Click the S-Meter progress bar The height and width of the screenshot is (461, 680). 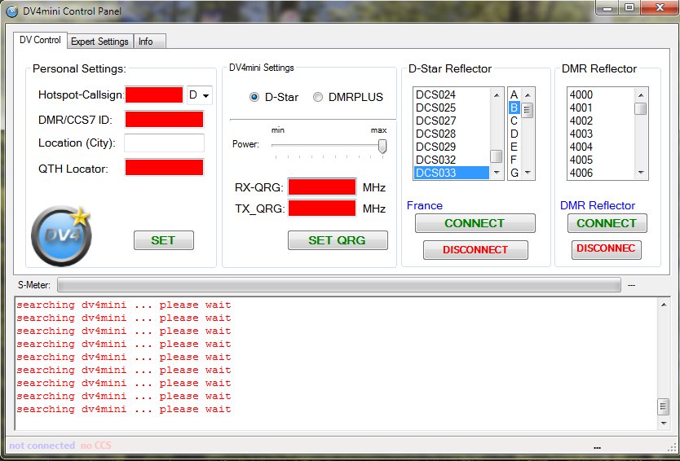[x=338, y=285]
